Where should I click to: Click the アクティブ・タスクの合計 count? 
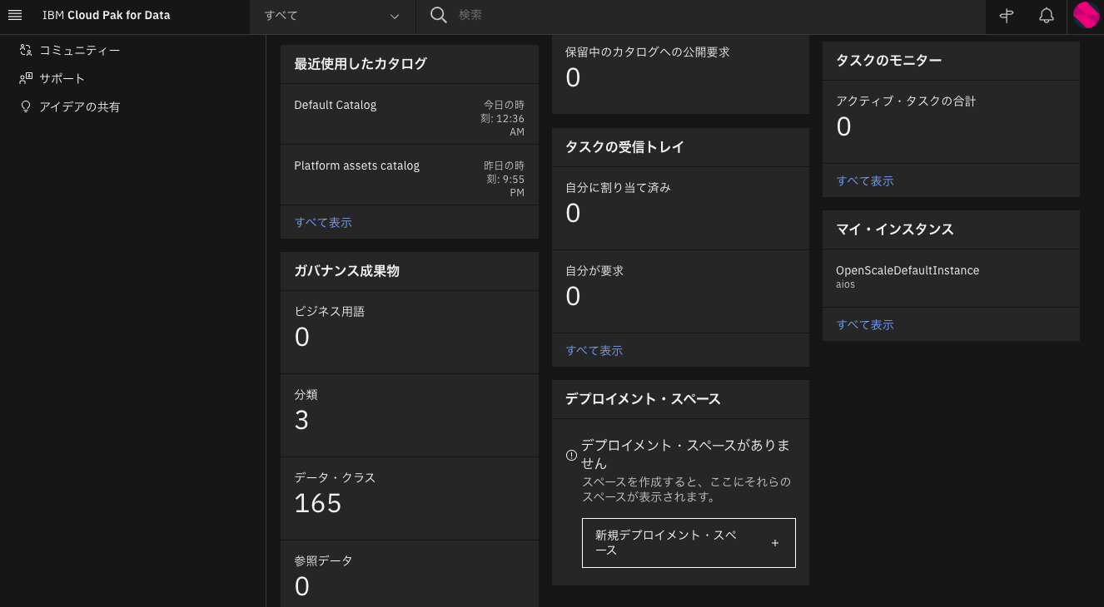click(x=843, y=127)
